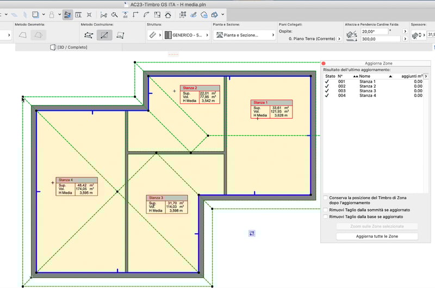This screenshot has height=288, width=435.
Task: Click the roof pitch angle icon
Action: coord(352,35)
